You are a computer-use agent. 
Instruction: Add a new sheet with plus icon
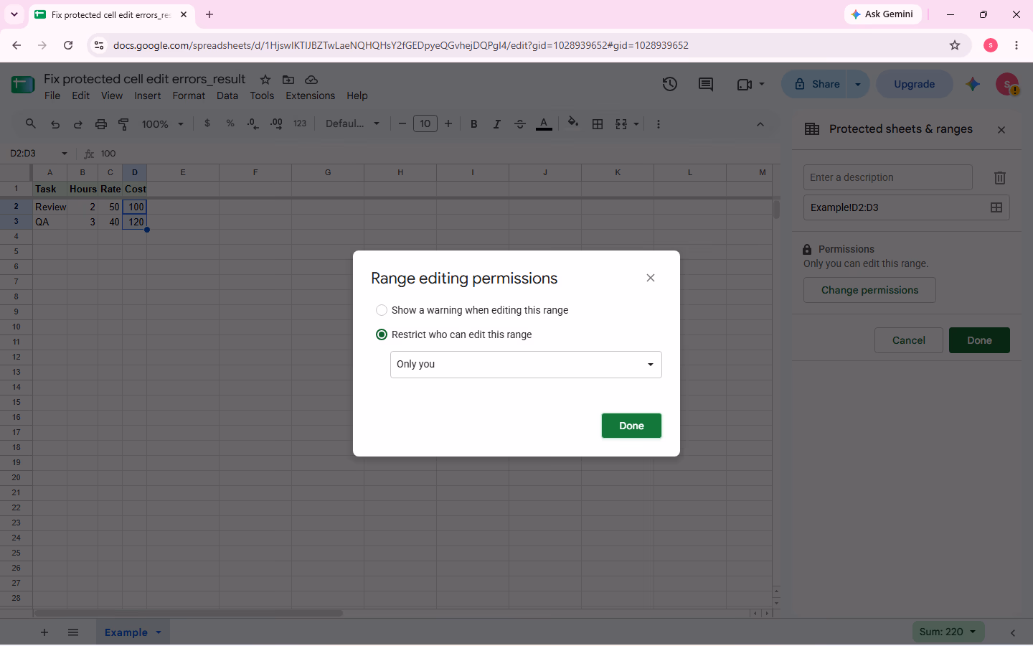pyautogui.click(x=44, y=632)
